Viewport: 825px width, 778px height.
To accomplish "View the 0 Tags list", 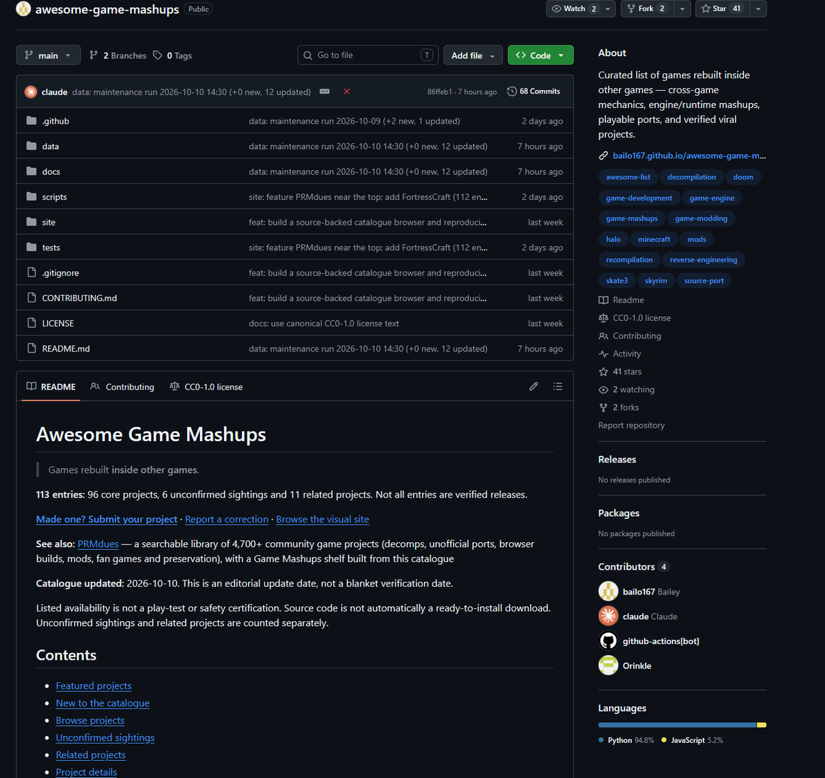I will tap(173, 56).
